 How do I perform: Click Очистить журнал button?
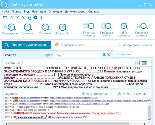coord(131,94)
